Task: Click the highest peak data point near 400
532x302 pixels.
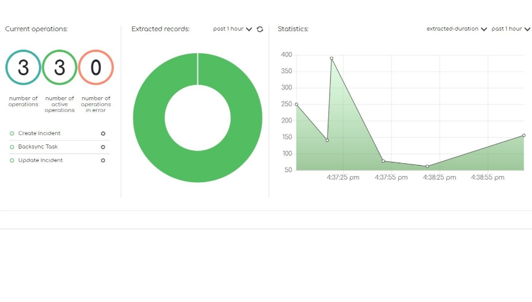Action: (x=331, y=58)
